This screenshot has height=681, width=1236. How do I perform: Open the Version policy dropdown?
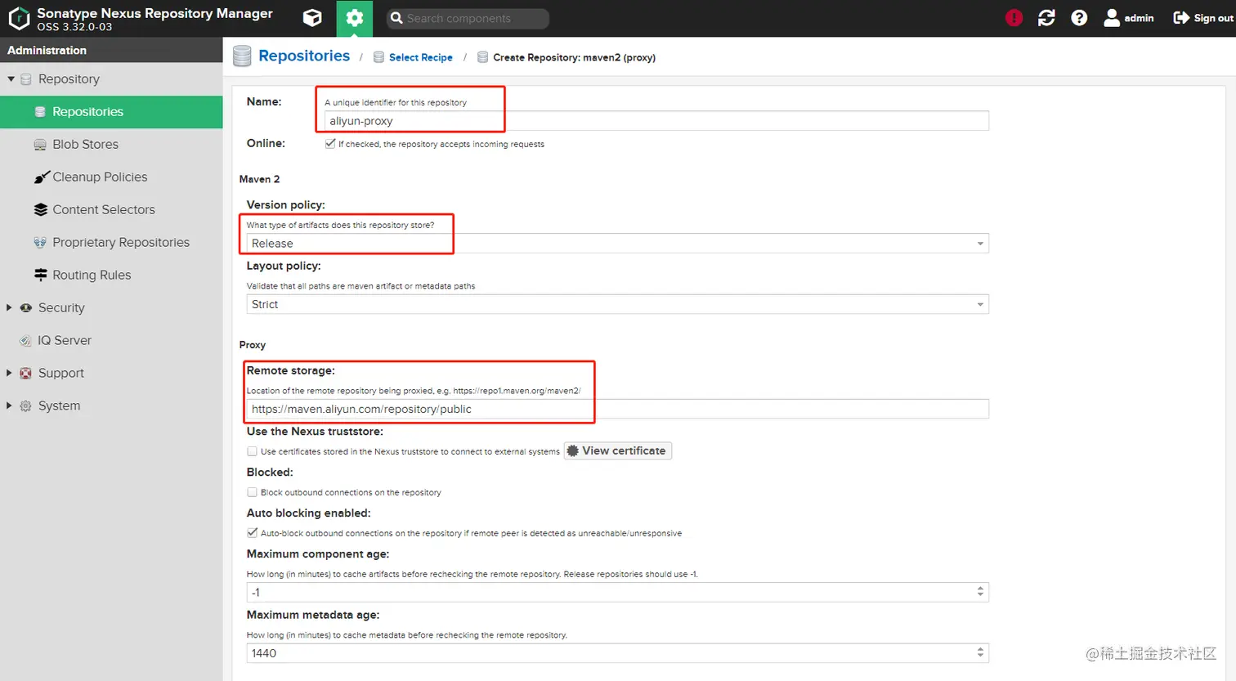click(617, 244)
